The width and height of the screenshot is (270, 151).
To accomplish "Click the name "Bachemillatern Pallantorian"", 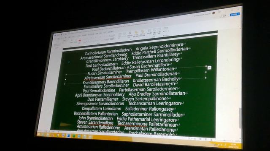I will click(96, 114).
